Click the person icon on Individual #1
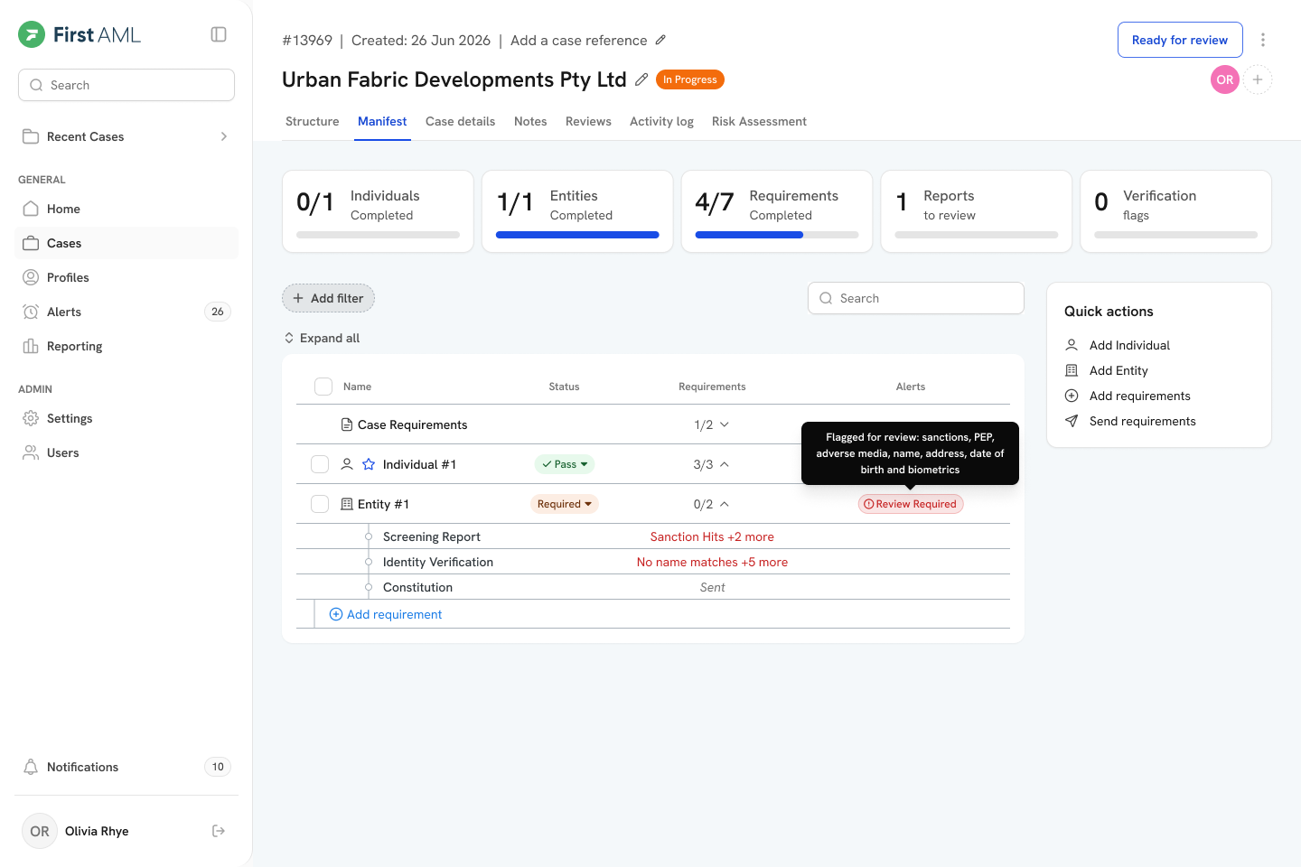Image resolution: width=1301 pixels, height=867 pixels. [x=347, y=464]
